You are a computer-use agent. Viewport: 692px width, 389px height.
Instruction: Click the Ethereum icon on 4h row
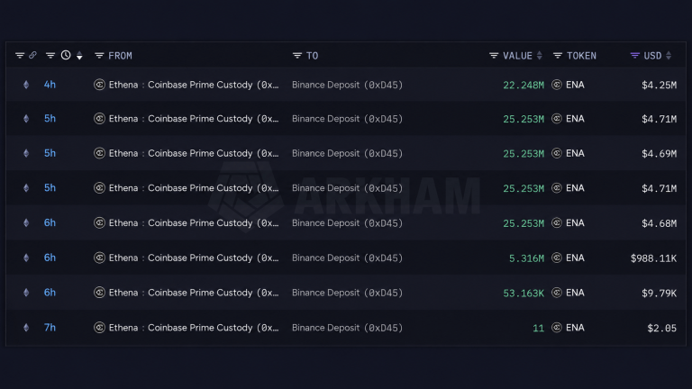(x=26, y=85)
